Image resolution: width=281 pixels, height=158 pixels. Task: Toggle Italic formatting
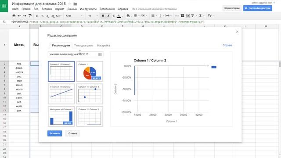(x=108, y=16)
